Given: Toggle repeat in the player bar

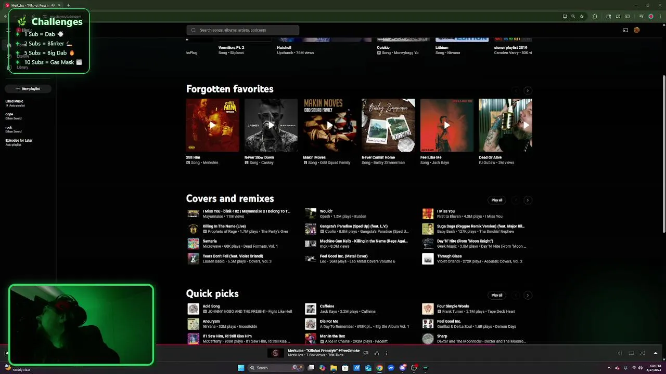Looking at the screenshot, I should point(631,353).
